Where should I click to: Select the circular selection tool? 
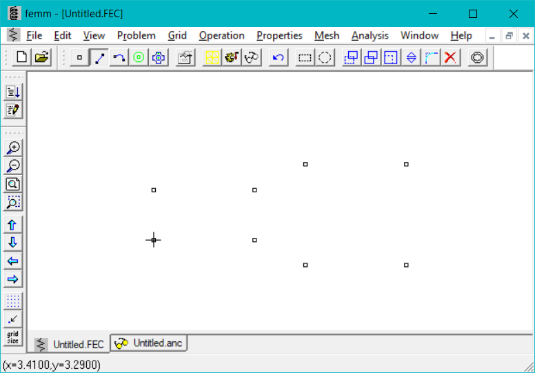(325, 57)
